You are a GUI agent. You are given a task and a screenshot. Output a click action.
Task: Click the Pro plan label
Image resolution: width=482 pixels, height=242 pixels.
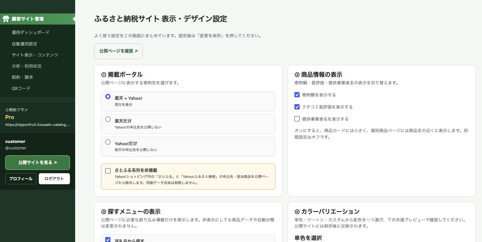pyautogui.click(x=10, y=117)
